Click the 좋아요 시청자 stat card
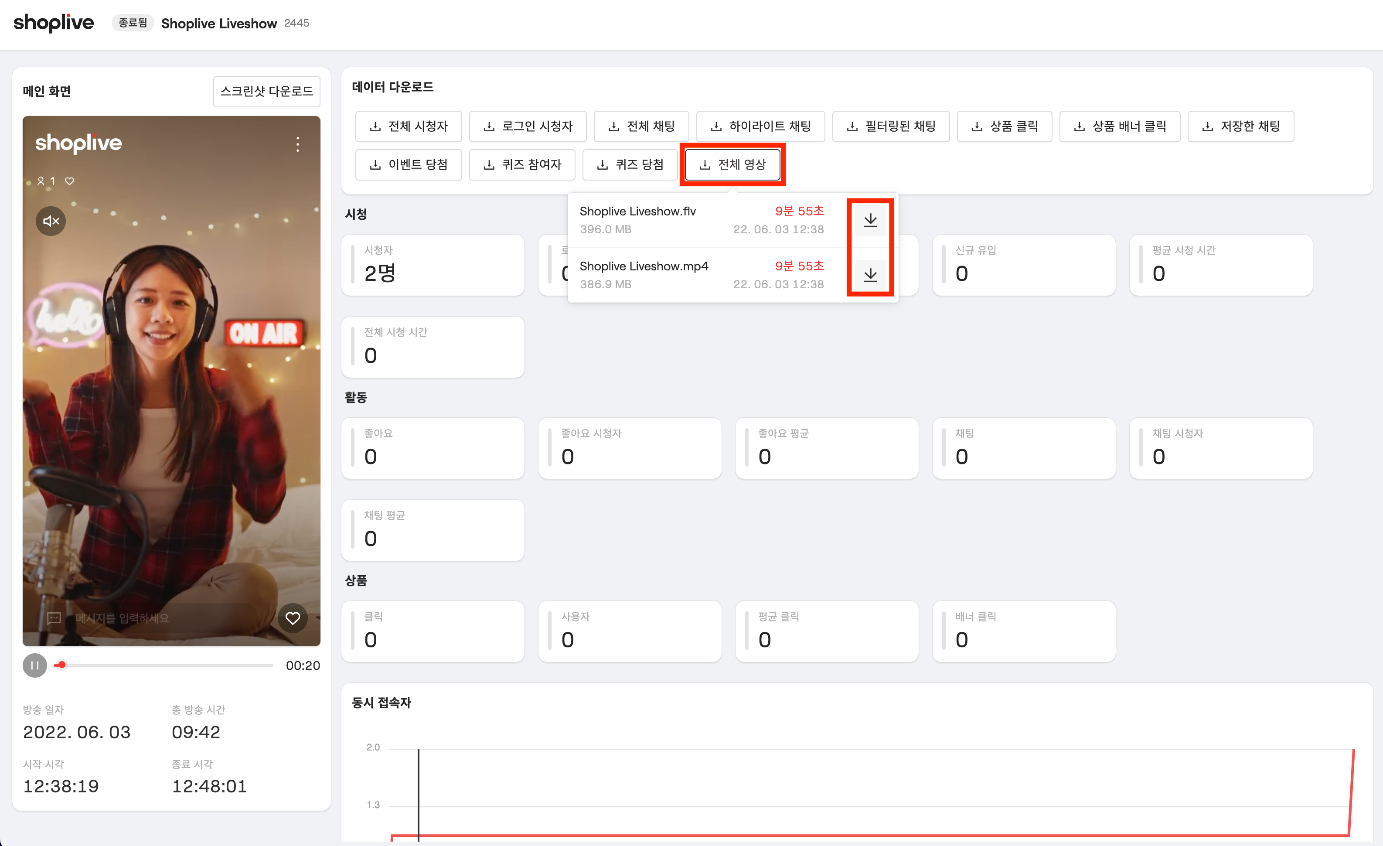 (630, 448)
